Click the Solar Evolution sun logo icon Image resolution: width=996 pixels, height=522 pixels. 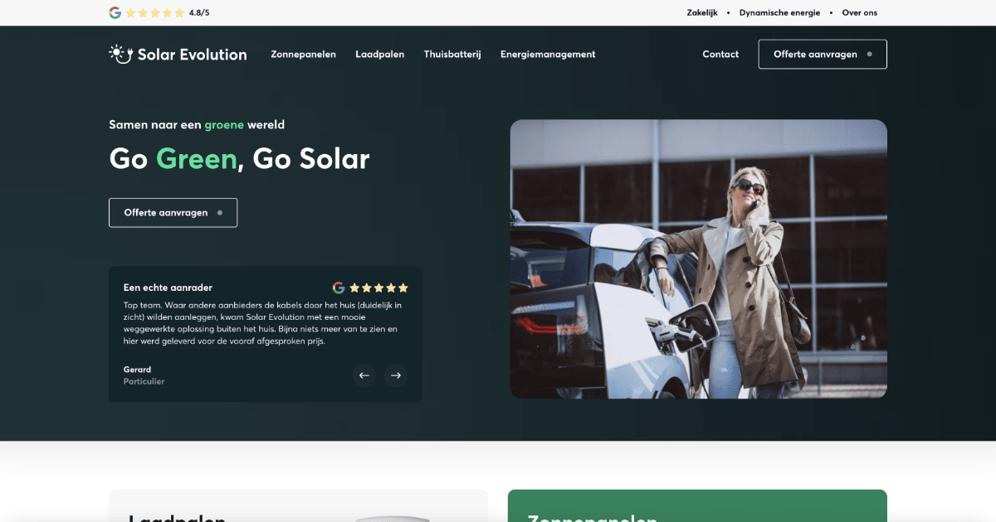(x=119, y=53)
